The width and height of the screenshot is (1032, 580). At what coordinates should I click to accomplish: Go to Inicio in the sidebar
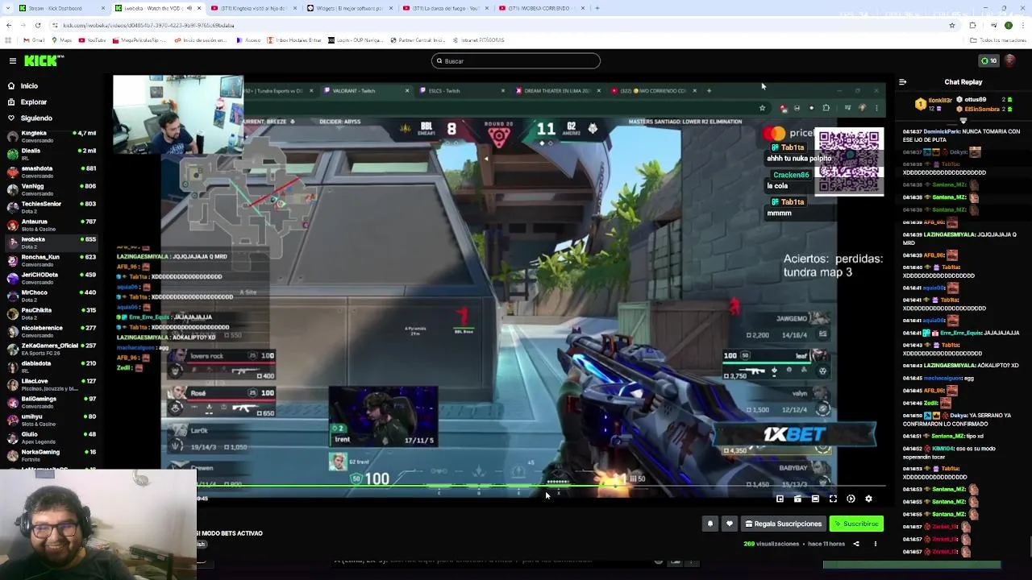click(29, 86)
